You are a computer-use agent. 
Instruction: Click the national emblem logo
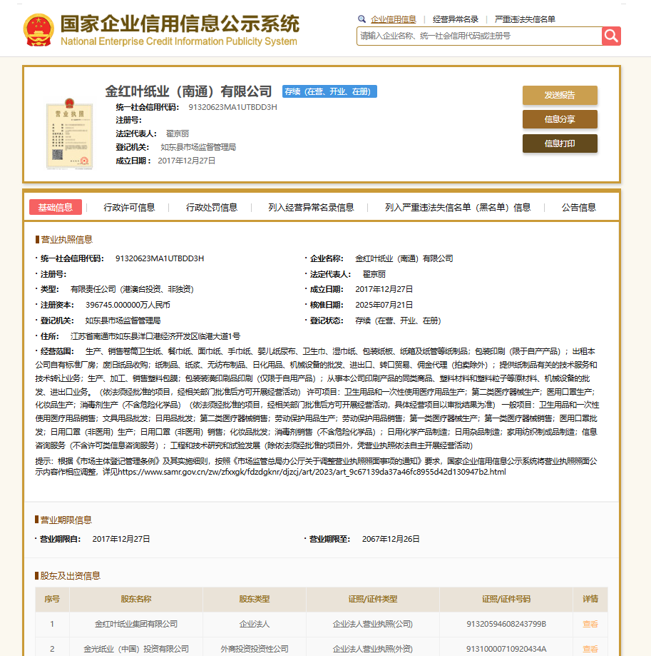click(x=39, y=29)
